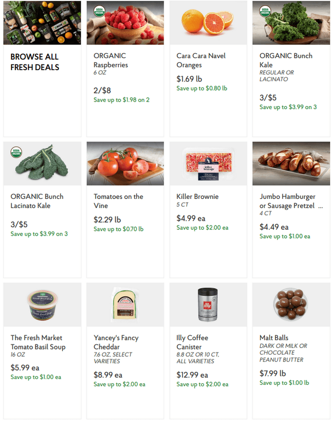Open the Tomato Basil Soup container image
This screenshot has height=441, width=333.
(42, 305)
